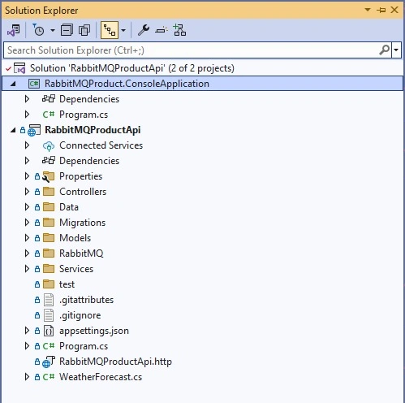
Task: Click the Pending Changes Filter clock icon
Action: point(38,30)
